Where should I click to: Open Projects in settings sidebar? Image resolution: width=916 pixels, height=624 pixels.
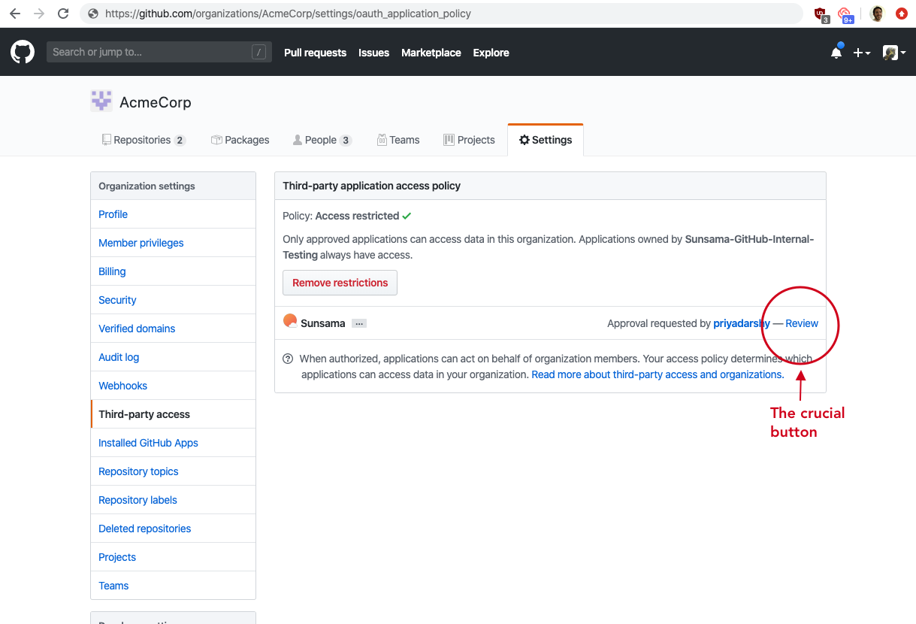pos(173,557)
